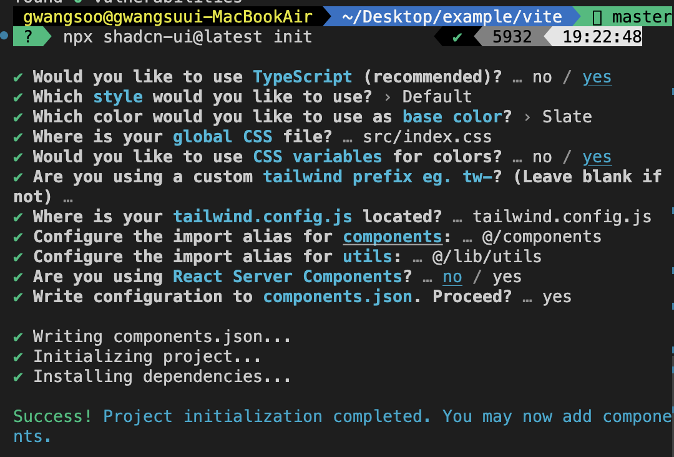Viewport: 674px width, 457px height.
Task: Click the yes answer after Proceed?
Action: 557,297
